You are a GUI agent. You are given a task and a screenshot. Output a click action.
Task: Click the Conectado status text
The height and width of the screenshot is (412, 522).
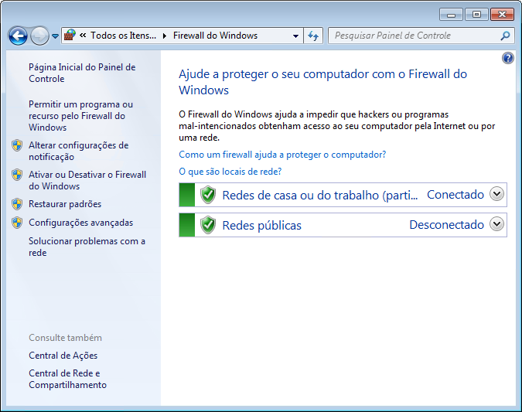tap(455, 195)
